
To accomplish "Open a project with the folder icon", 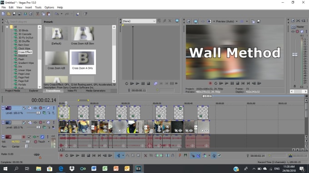I will pos(9,14).
